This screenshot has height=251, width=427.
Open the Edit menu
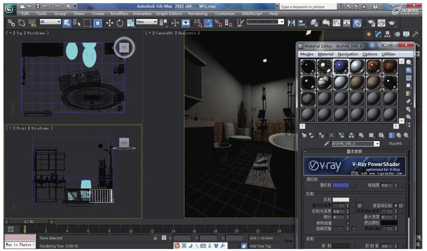pos(25,14)
